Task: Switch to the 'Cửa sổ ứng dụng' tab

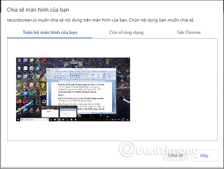Action: click(x=126, y=32)
